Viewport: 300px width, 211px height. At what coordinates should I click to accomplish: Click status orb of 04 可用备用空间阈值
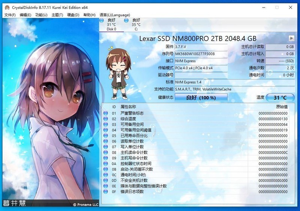point(106,130)
